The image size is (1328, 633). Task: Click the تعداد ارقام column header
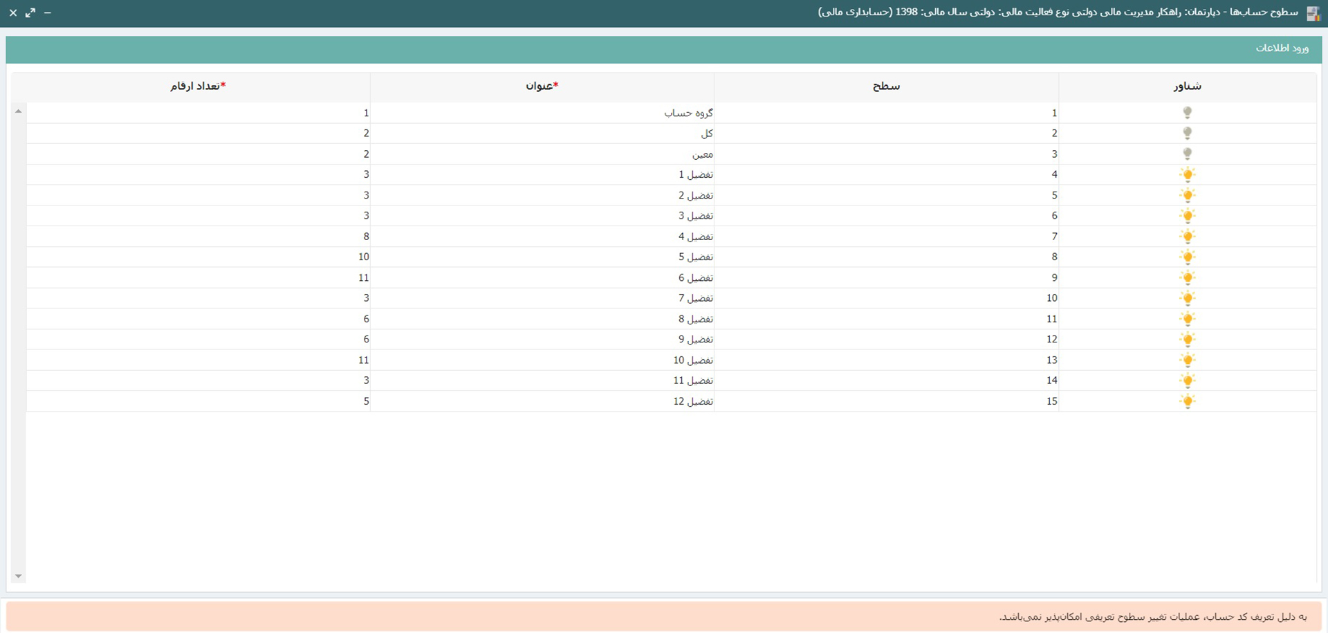tap(198, 86)
